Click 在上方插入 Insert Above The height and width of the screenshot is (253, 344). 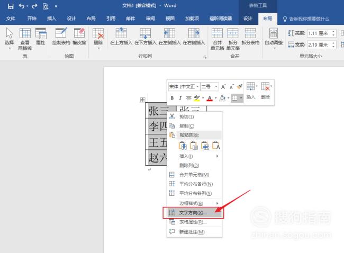pos(121,37)
